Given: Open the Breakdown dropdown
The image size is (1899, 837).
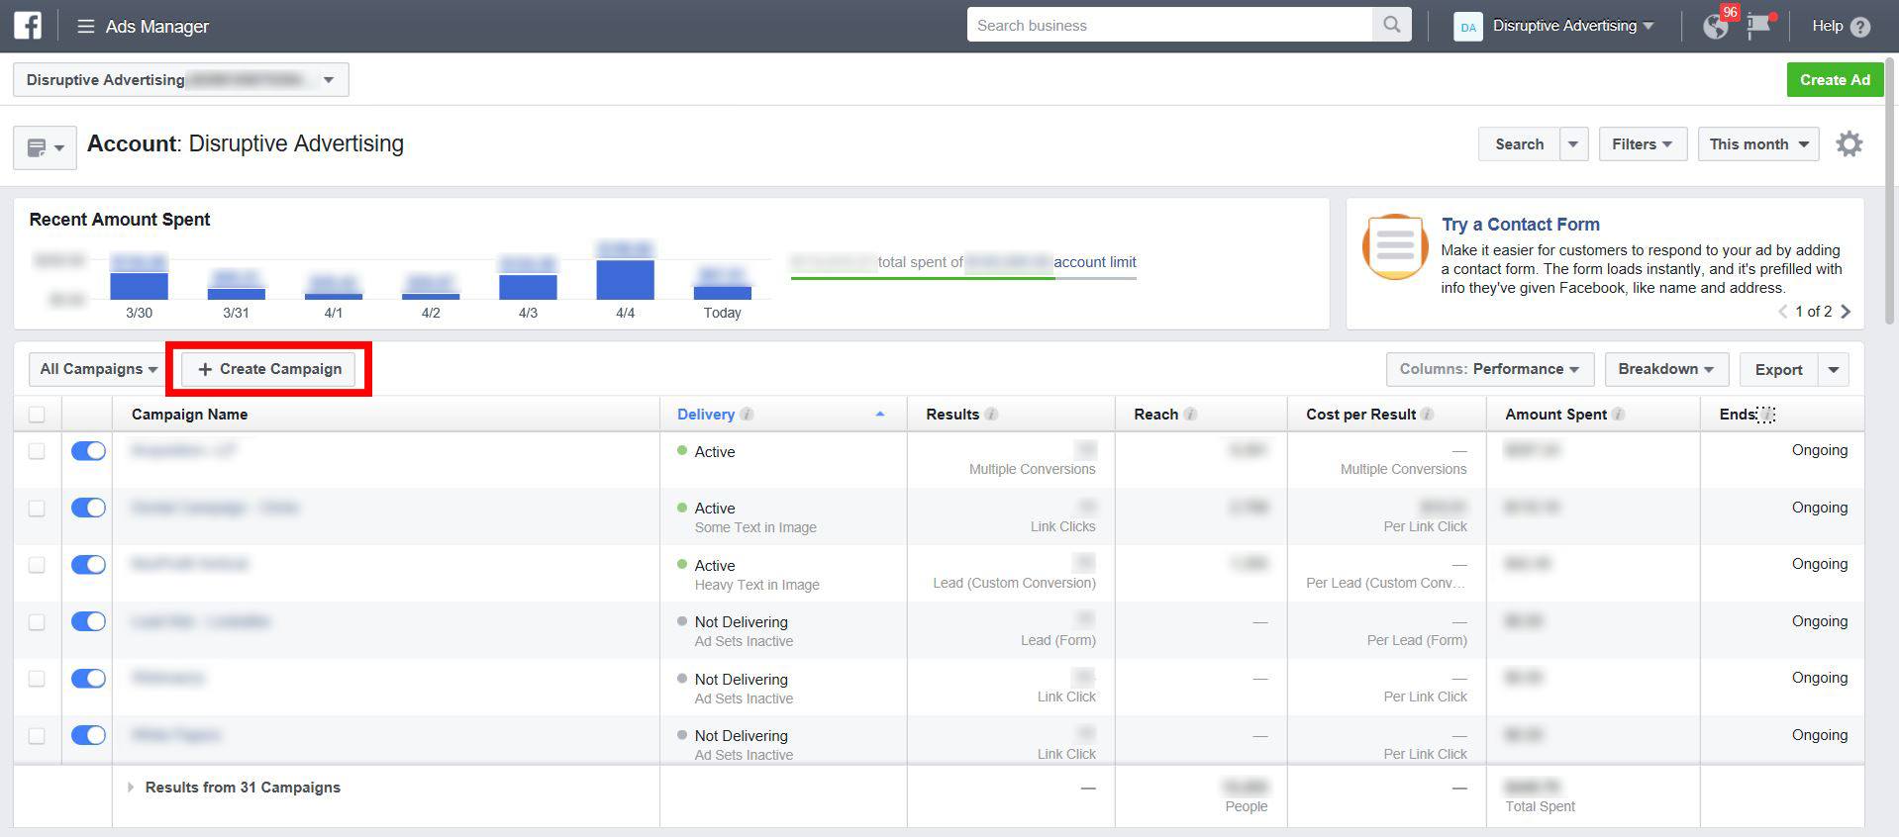Looking at the screenshot, I should (1666, 369).
